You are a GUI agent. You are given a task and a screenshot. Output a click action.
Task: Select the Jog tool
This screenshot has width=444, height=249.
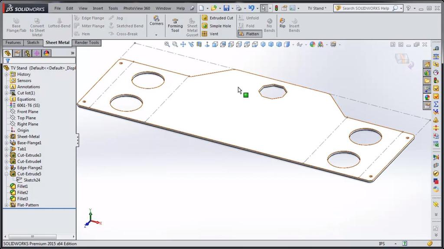116,18
